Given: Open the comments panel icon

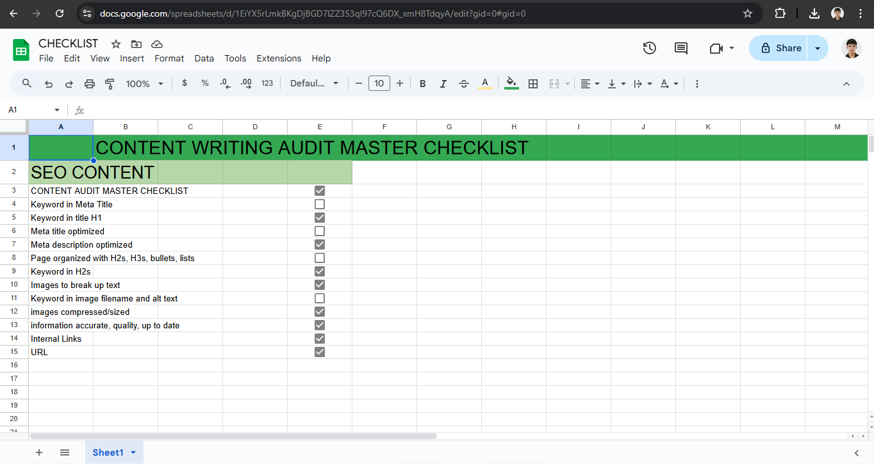Looking at the screenshot, I should click(x=681, y=48).
